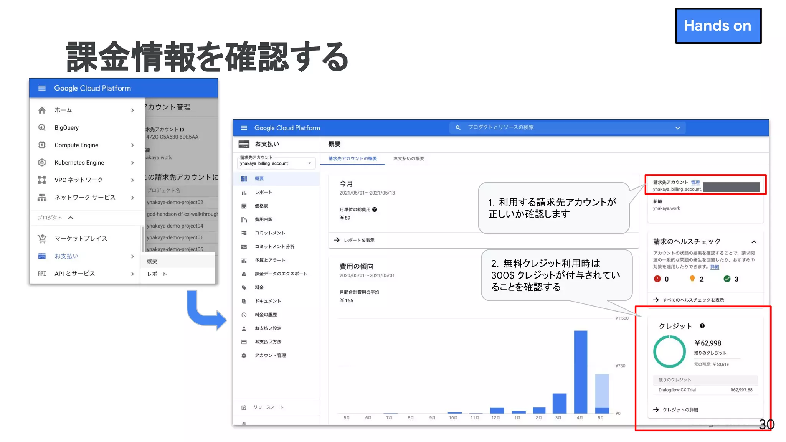Click the お支払い credit card icon in menu

point(42,256)
